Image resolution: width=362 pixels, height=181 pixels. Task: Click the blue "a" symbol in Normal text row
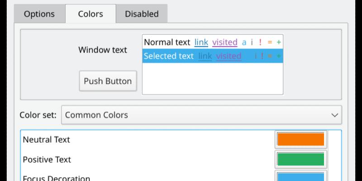click(x=244, y=43)
